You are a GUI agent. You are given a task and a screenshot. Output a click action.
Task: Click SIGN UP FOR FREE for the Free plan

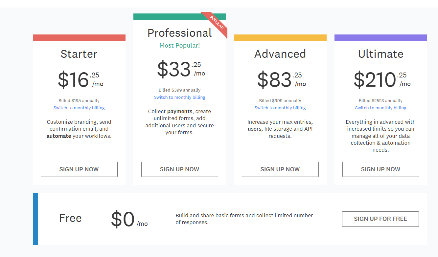click(380, 219)
